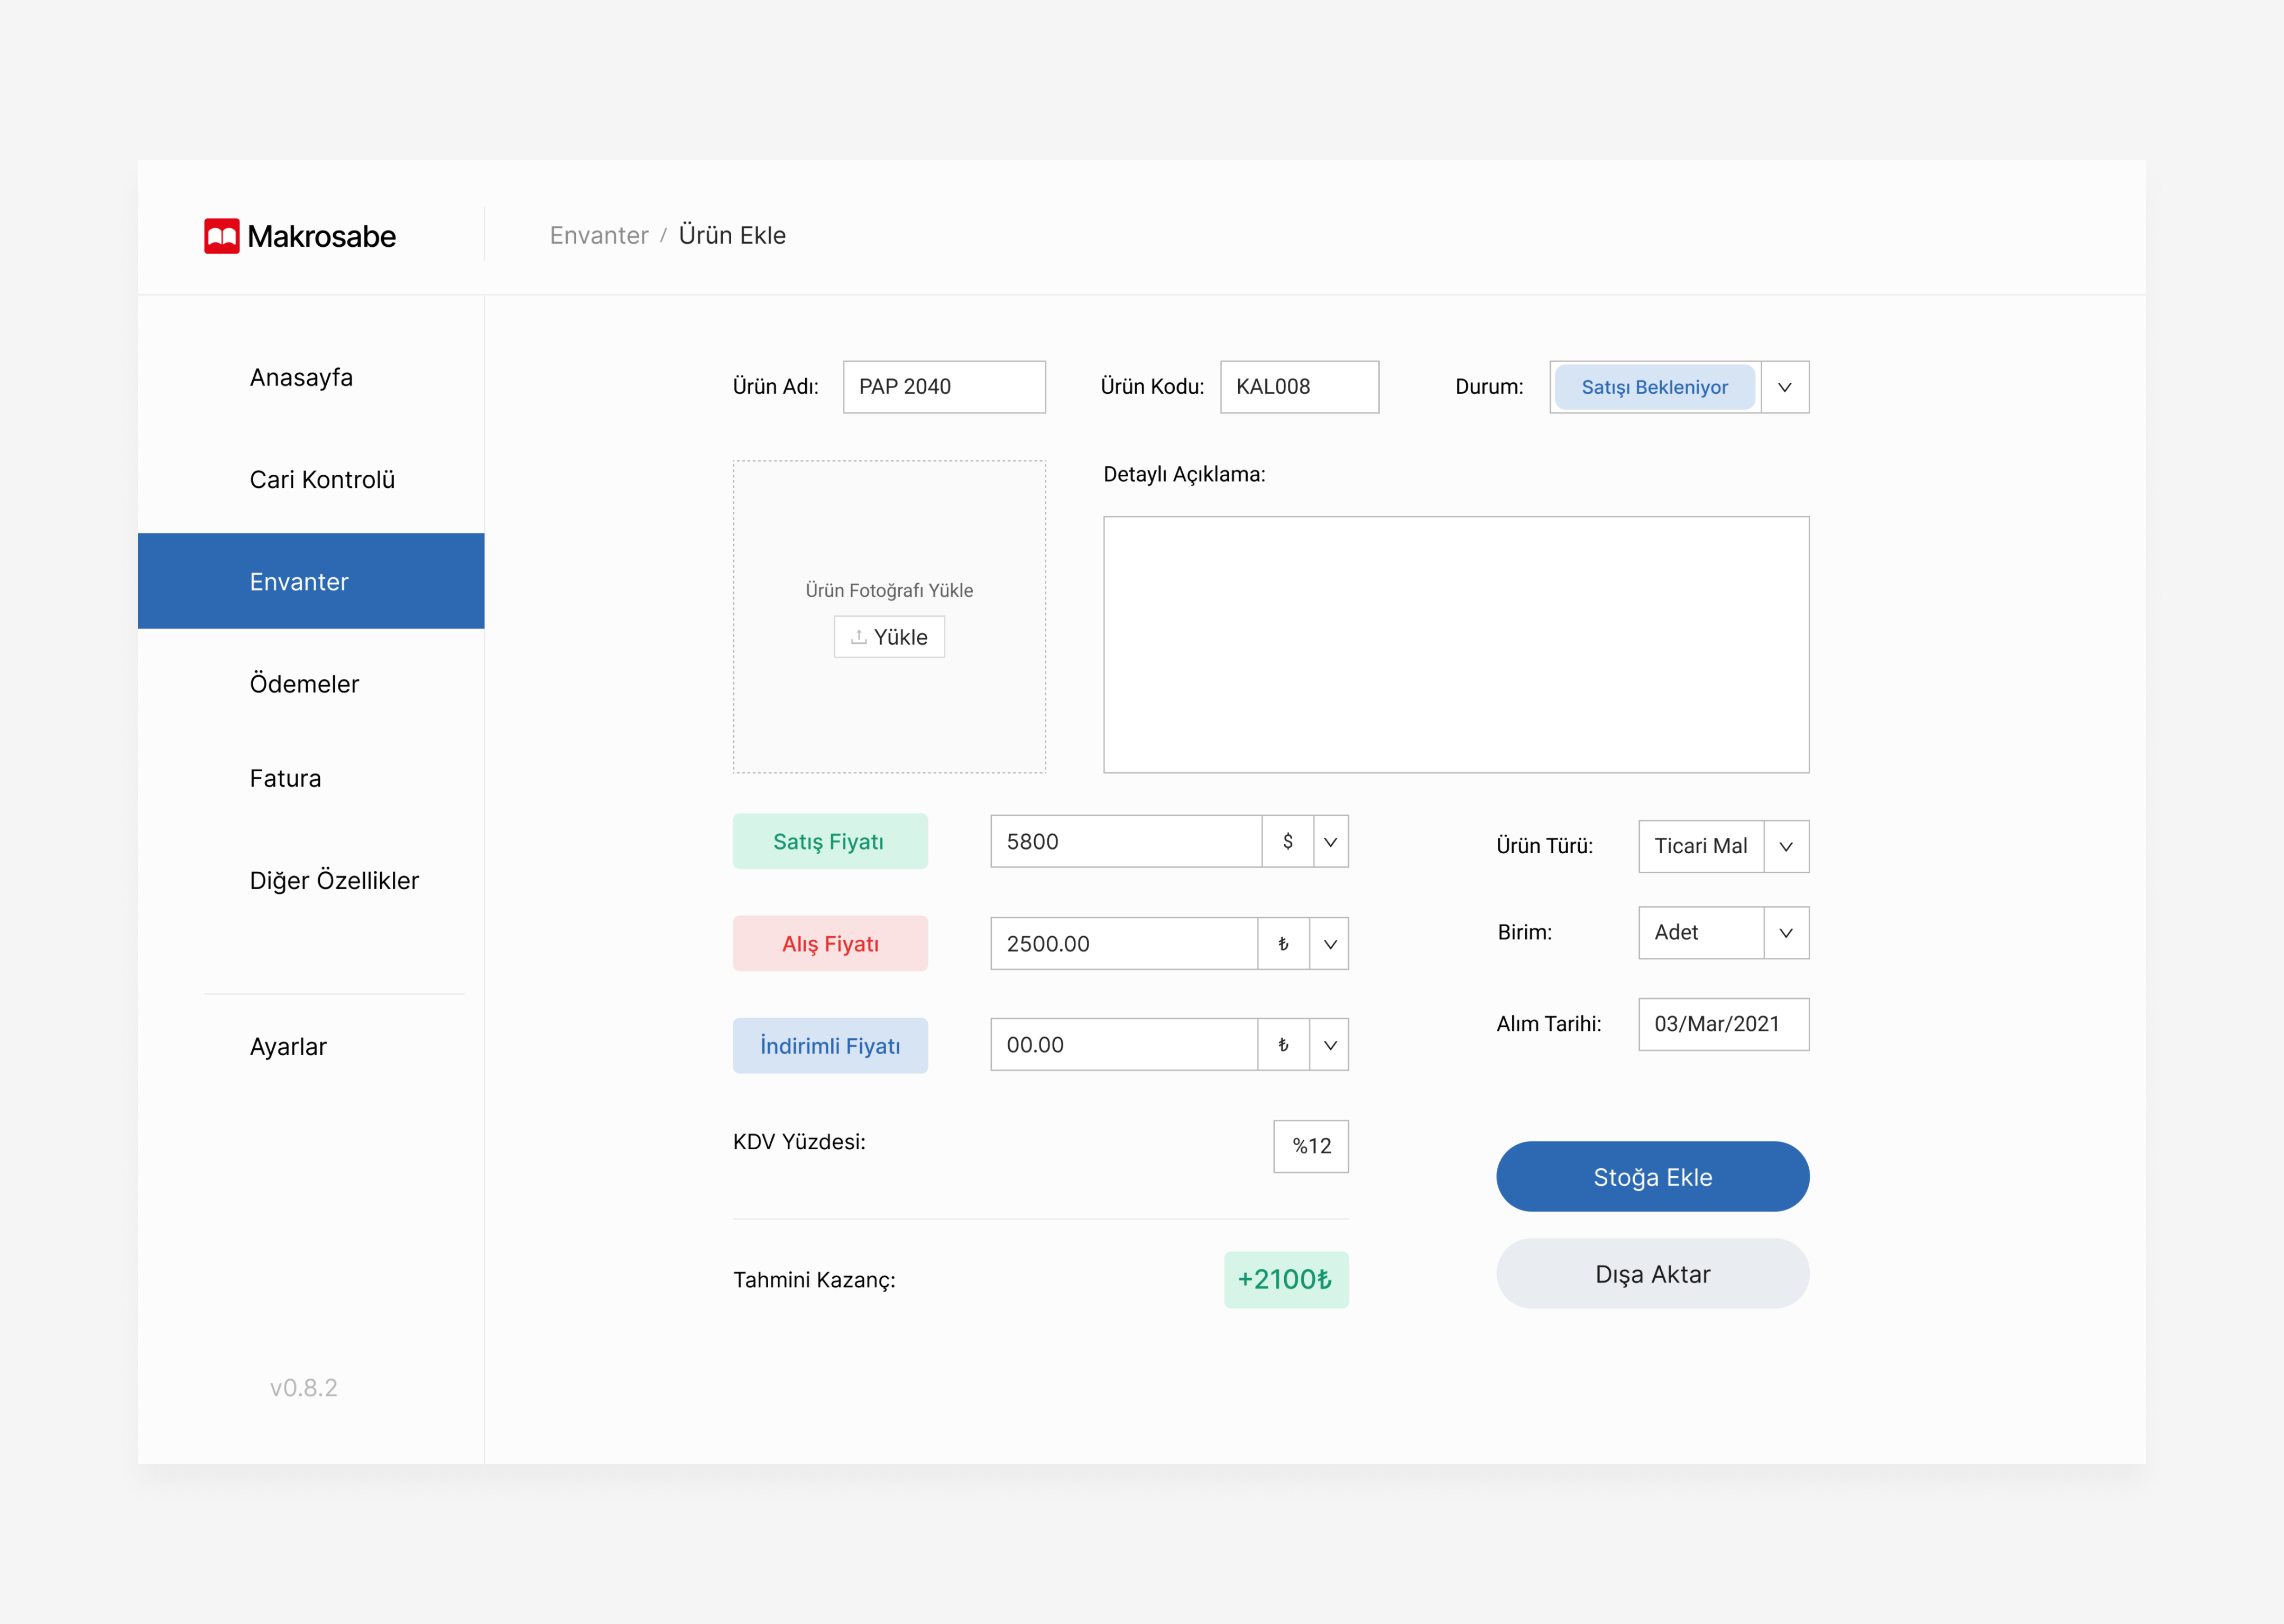Click the Dışa Aktar button
Image resolution: width=2284 pixels, height=1624 pixels.
pyautogui.click(x=1653, y=1274)
